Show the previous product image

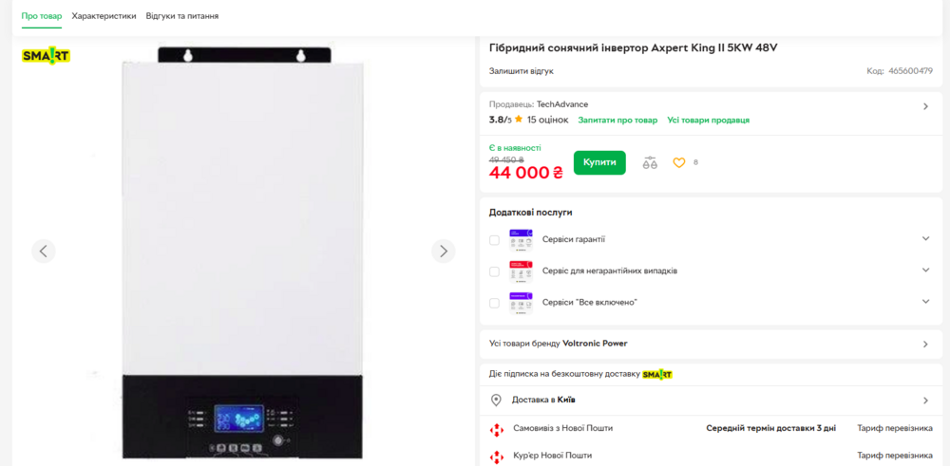[x=44, y=251]
